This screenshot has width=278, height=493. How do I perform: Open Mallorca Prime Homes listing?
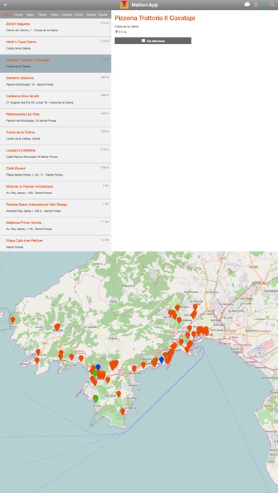point(55,227)
